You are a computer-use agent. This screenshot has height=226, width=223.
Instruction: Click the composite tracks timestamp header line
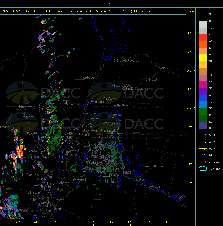click(x=76, y=11)
